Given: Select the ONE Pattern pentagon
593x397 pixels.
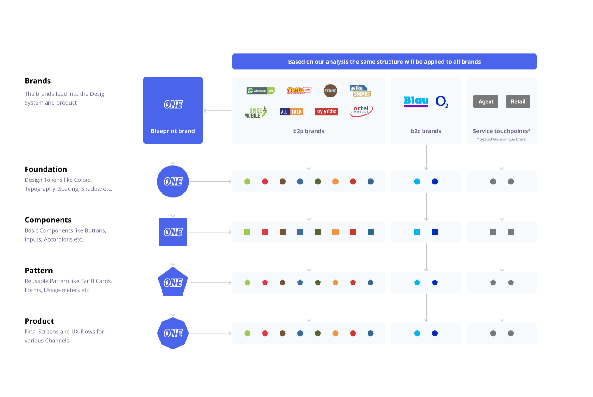Looking at the screenshot, I should tap(173, 282).
